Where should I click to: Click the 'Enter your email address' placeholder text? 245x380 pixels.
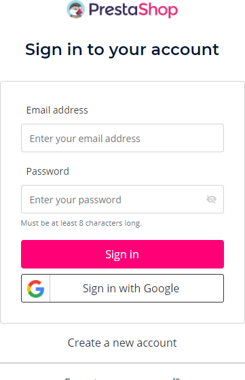tap(85, 139)
